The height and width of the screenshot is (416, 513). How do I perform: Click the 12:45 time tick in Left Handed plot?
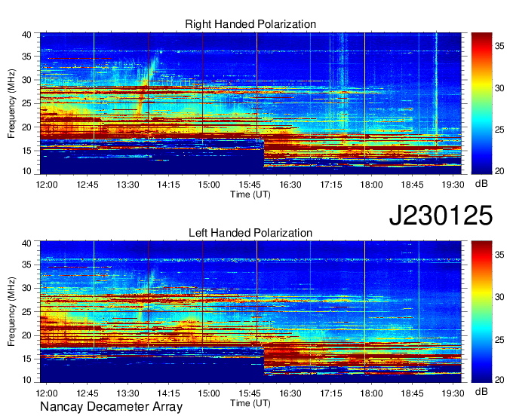pos(88,393)
